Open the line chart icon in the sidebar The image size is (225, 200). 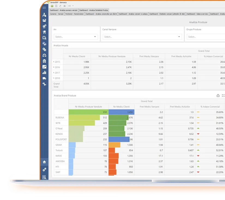[44, 67]
